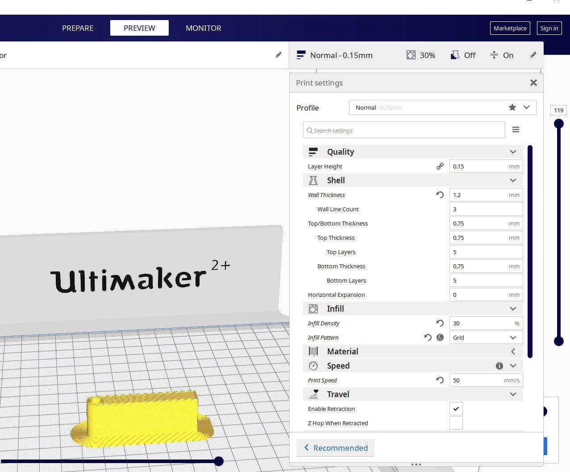
Task: Open the Profile dropdown
Action: point(442,107)
